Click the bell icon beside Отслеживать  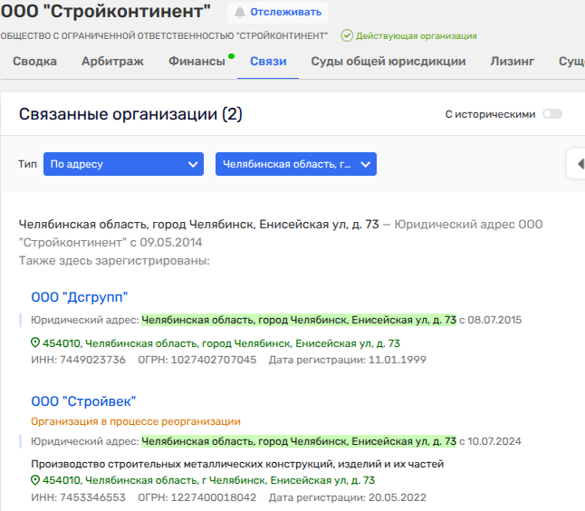[x=240, y=13]
